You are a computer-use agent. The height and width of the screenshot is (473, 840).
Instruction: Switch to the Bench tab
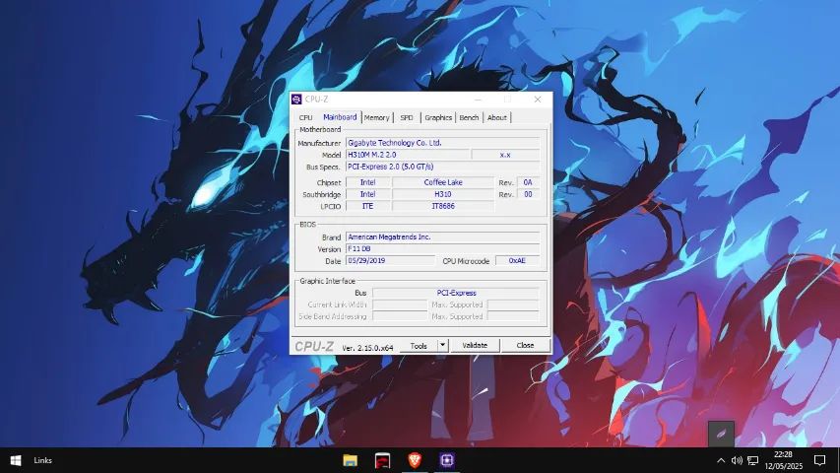469,117
